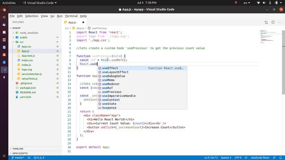Click the master branch indicator
The width and height of the screenshot is (285, 160).
[x=18, y=158]
